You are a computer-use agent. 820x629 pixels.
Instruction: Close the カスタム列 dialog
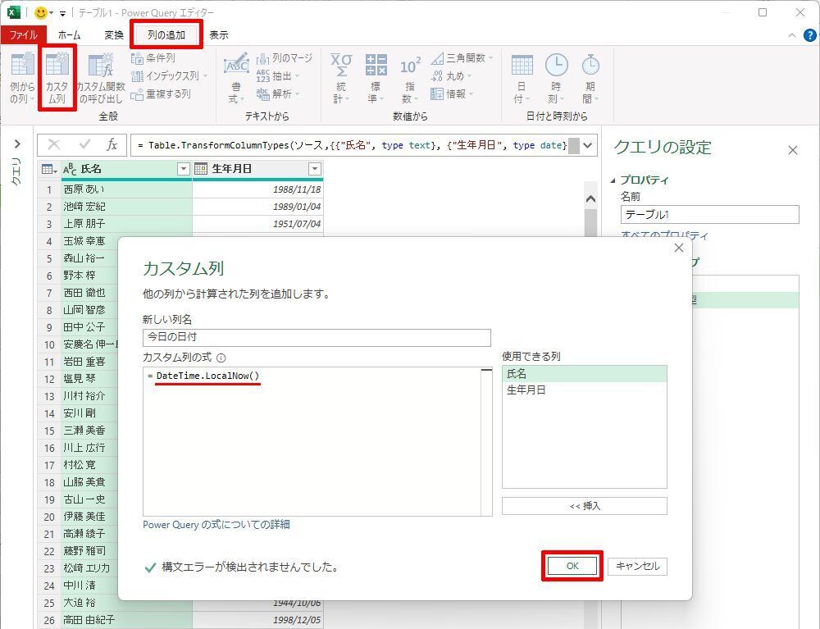[x=679, y=248]
